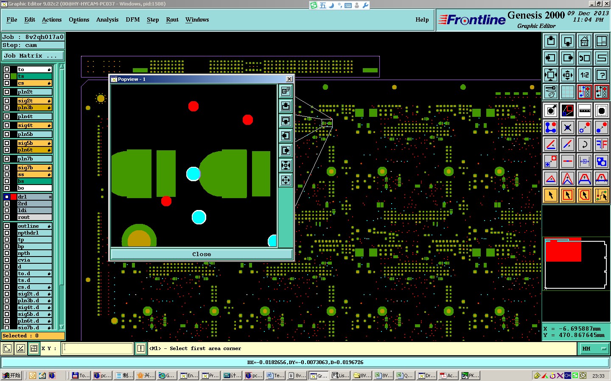Open the Analysis menu
This screenshot has width=611, height=381.
click(107, 19)
